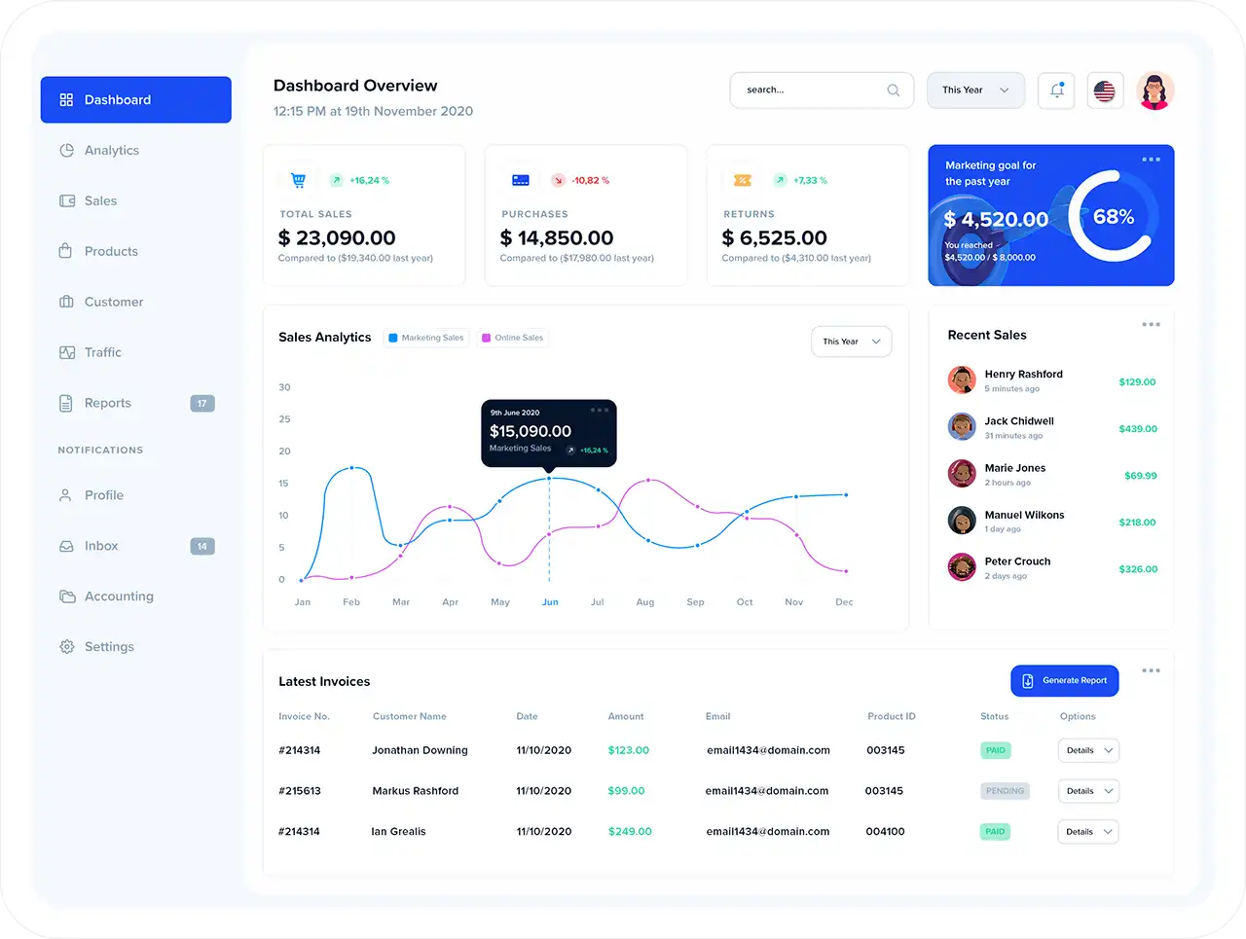Click the Generate Report button
Screen dimensions: 1246x939
tap(1064, 680)
